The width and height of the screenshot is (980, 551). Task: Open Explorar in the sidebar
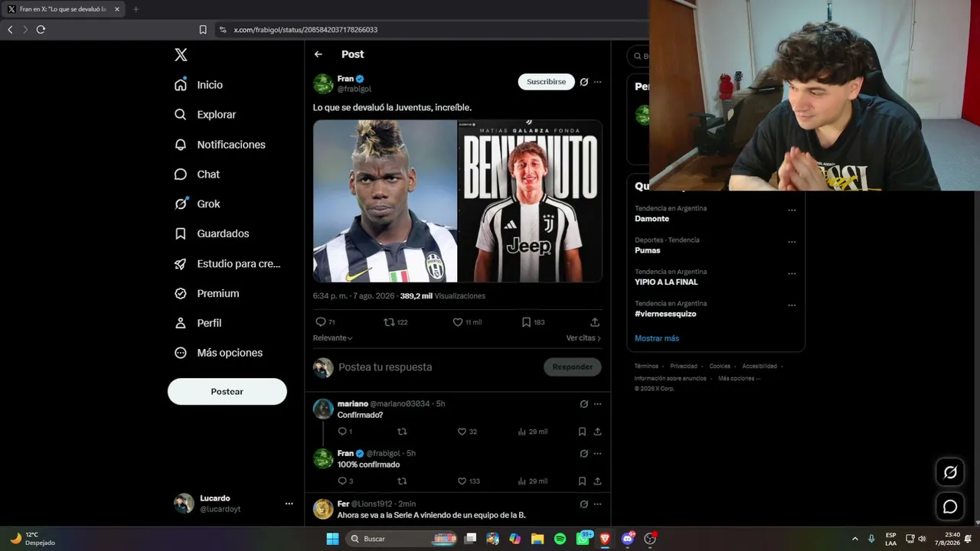click(205, 115)
